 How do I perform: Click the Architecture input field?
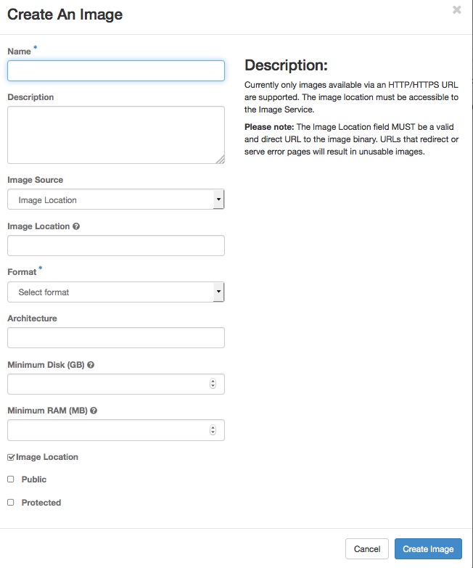116,338
